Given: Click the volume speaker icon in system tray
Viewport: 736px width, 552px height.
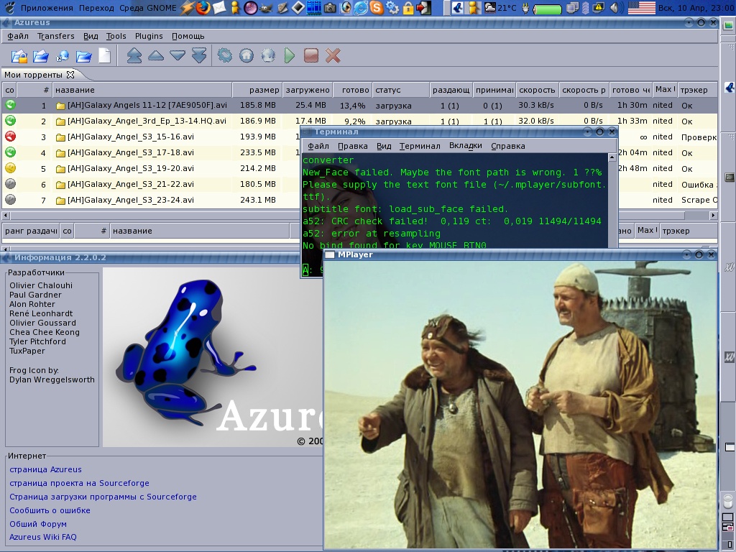Looking at the screenshot, I should tap(616, 7).
